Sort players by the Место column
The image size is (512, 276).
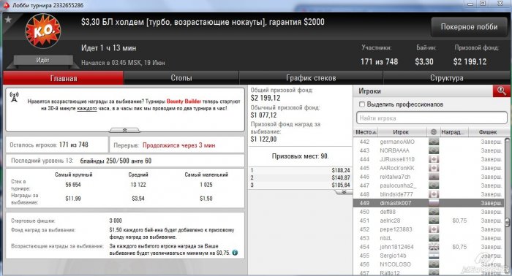pyautogui.click(x=366, y=132)
